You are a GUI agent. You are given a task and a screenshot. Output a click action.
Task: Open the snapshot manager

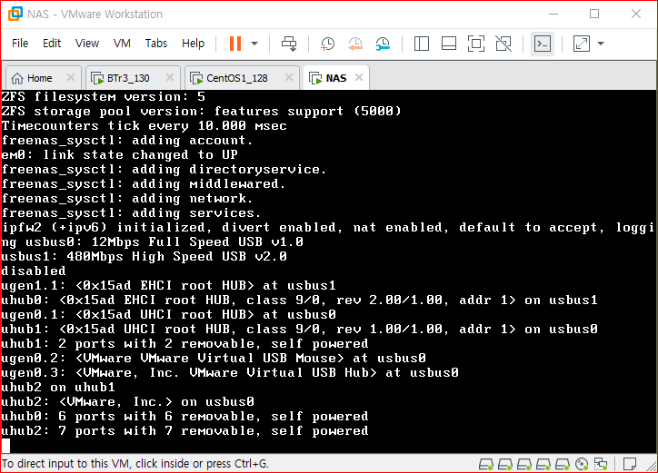383,44
